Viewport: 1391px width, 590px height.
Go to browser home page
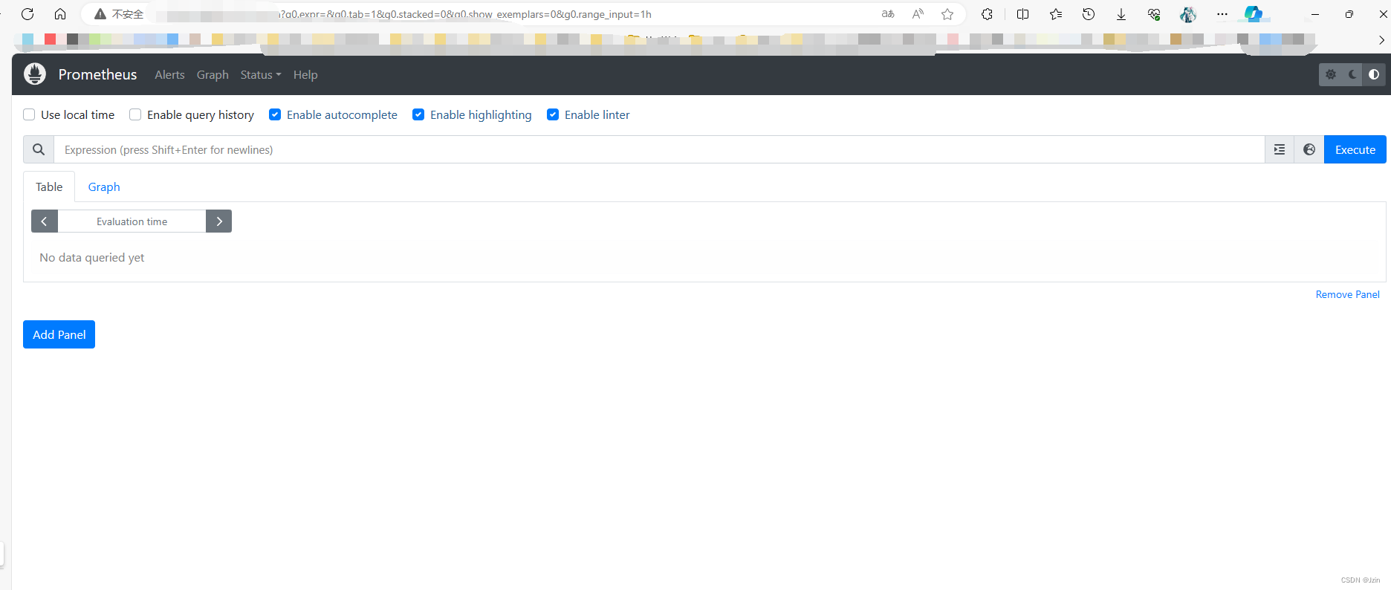point(60,14)
